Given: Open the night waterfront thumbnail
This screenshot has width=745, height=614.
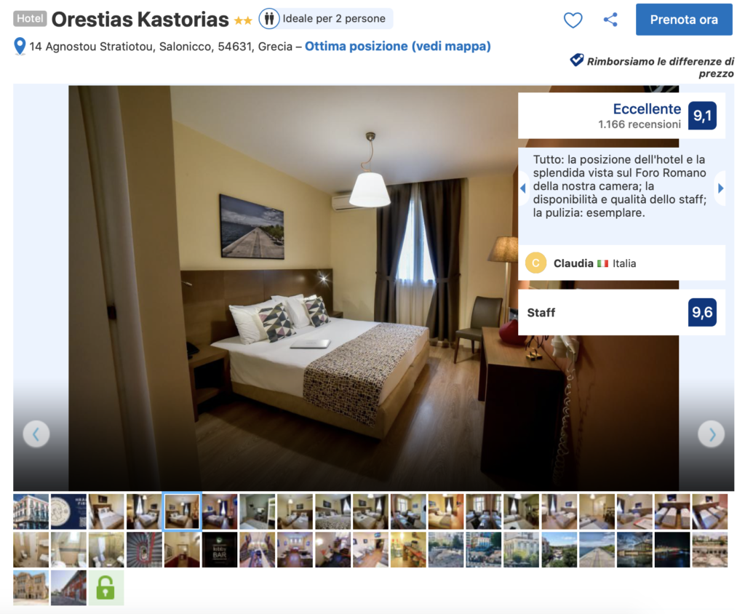Looking at the screenshot, I should point(672,550).
